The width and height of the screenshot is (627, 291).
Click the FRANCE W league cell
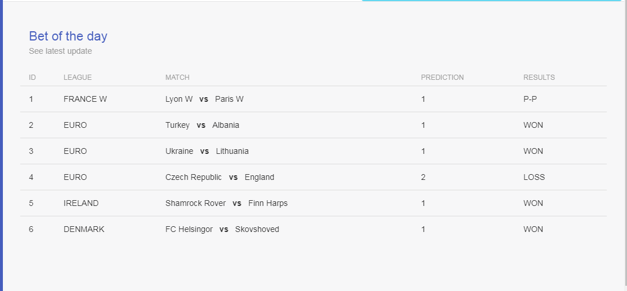pyautogui.click(x=85, y=99)
